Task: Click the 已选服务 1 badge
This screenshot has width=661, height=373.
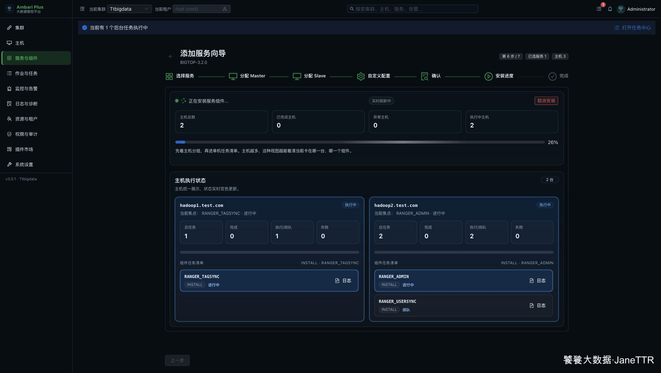Action: coord(537,56)
